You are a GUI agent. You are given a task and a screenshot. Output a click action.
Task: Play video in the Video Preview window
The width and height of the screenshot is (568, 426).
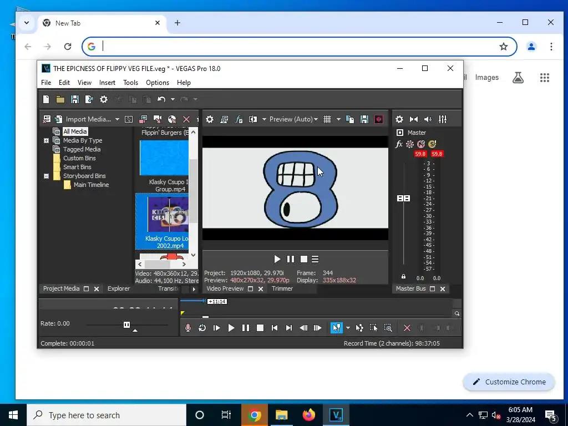tap(277, 259)
